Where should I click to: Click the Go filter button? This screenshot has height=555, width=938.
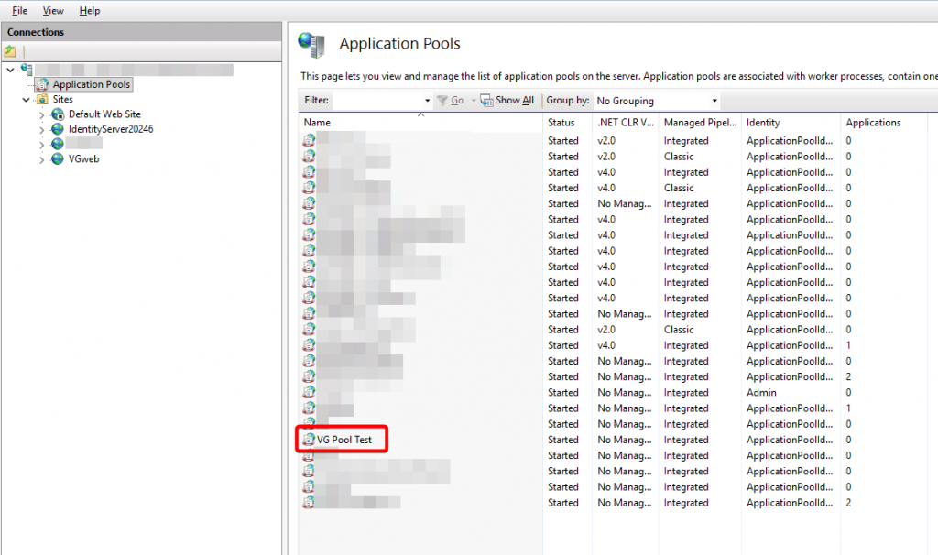[451, 101]
